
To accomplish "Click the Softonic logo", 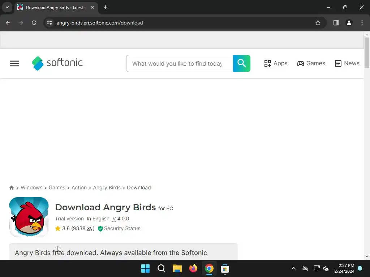I will [57, 63].
